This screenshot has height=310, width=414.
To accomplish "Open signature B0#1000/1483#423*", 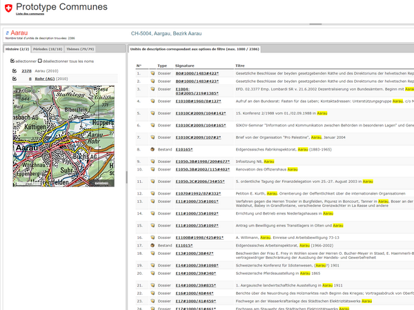I will coord(197,81).
